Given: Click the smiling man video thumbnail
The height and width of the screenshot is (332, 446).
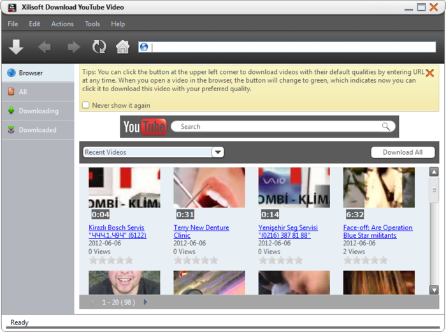Looking at the screenshot, I should pos(124,282).
